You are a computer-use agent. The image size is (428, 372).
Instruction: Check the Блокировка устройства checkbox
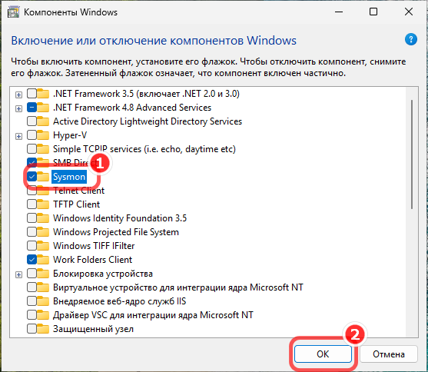tap(32, 273)
